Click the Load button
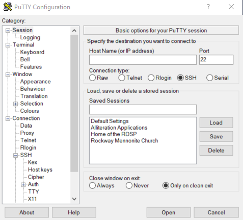This screenshot has width=243, height=220. 216,123
